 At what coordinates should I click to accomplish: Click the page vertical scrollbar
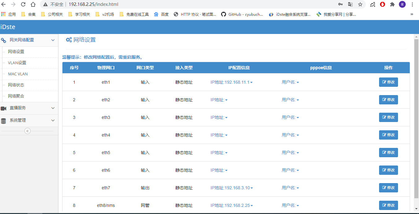pos(416,117)
